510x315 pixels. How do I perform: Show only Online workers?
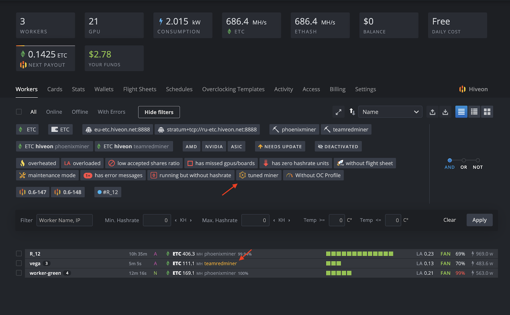tap(54, 112)
